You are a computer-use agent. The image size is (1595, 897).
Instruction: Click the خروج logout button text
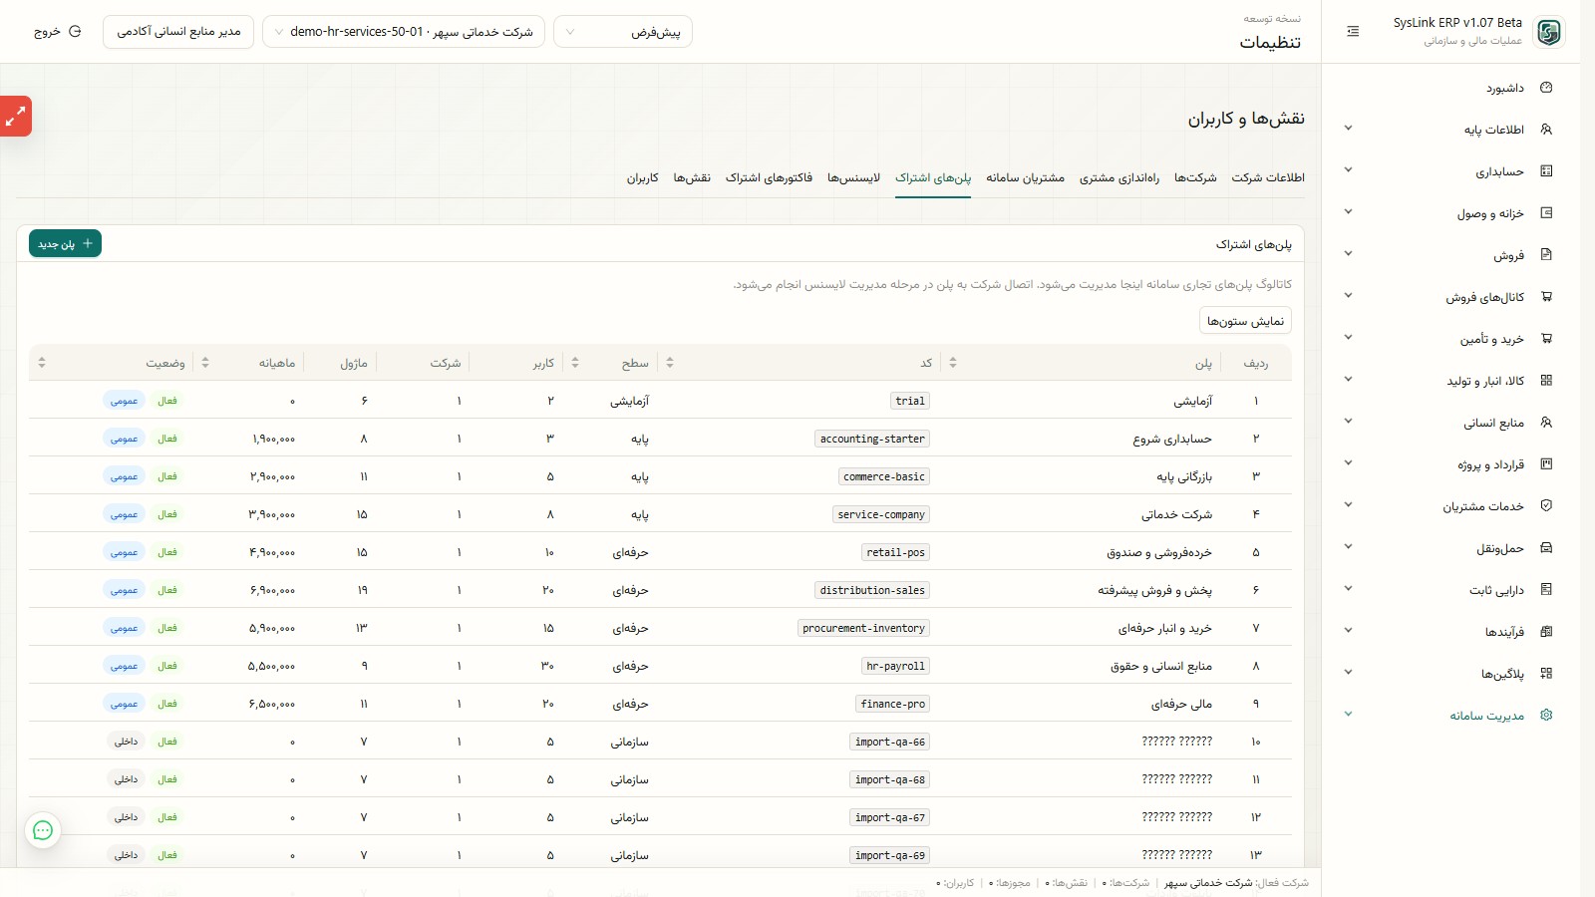click(x=47, y=32)
